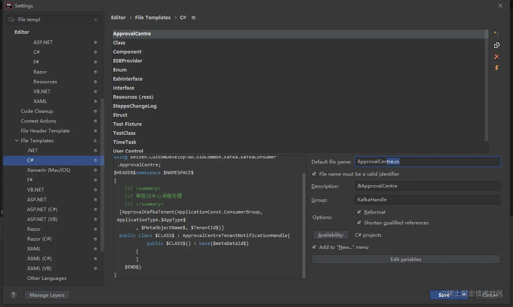
Task: Click the template code editor scrollbar
Action: point(304,225)
